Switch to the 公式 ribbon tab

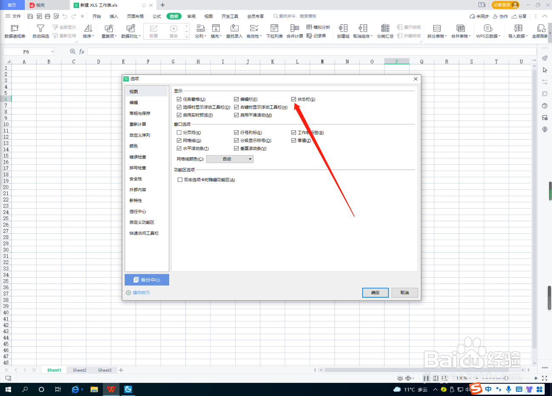[156, 16]
